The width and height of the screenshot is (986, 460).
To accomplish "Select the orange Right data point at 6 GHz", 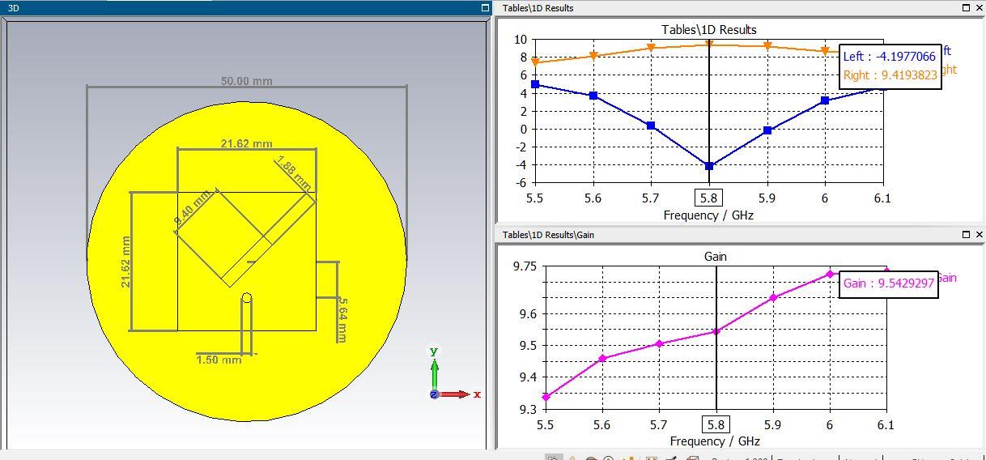I will [825, 51].
